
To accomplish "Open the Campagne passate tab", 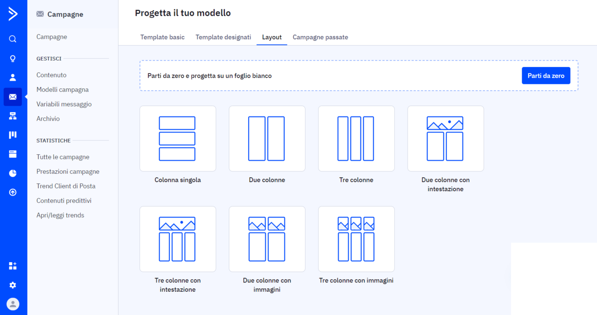I will [x=320, y=37].
